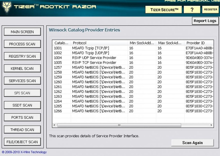Click the Register button
220x156 pixels.
tap(210, 10)
